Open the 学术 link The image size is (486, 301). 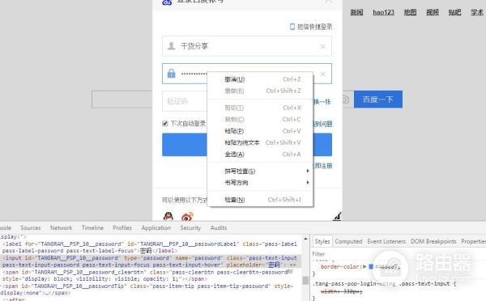click(477, 12)
